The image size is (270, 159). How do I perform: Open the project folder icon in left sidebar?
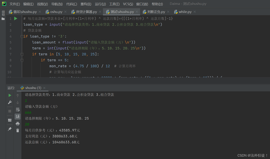pyautogui.click(x=3, y=19)
